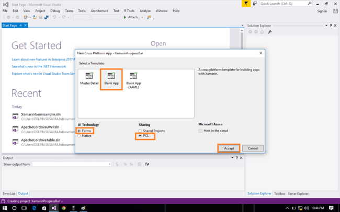Open the solution configurations combo box

(82, 17)
